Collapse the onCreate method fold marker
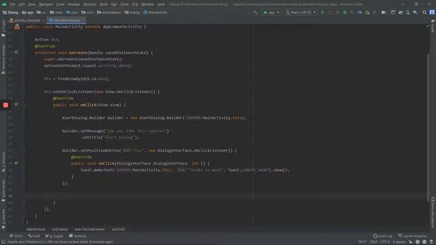 (25, 52)
